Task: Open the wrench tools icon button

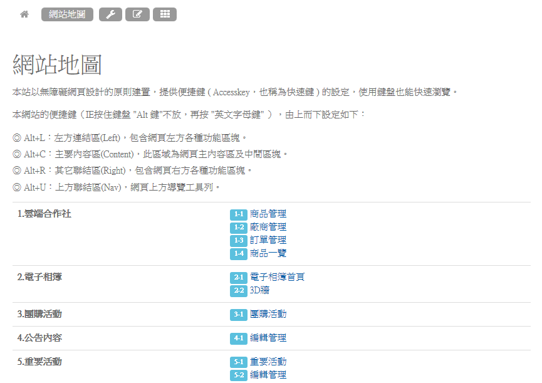Action: (x=110, y=14)
